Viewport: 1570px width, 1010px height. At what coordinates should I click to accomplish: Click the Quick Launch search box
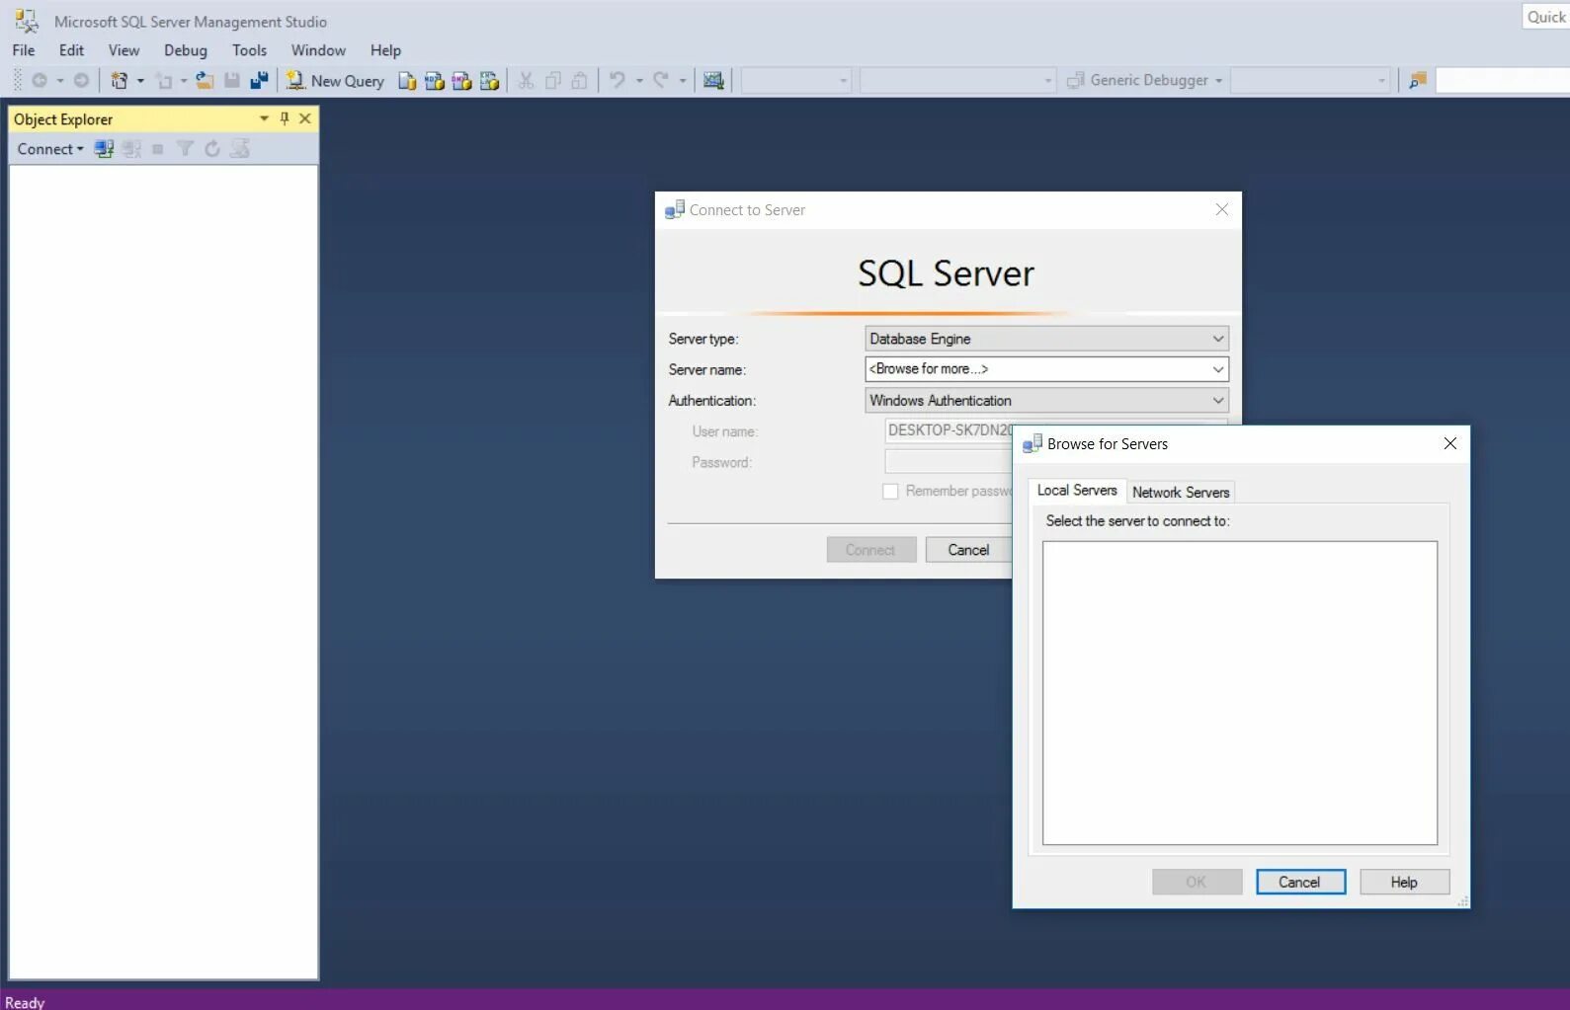coord(1545,17)
